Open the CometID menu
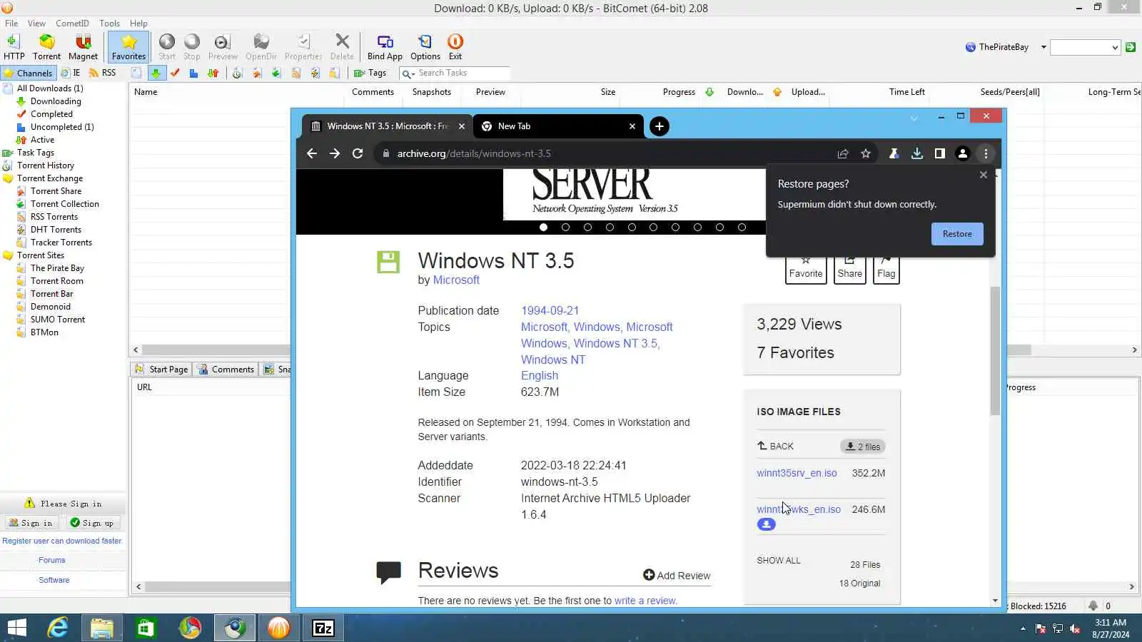Image resolution: width=1142 pixels, height=642 pixels. point(73,24)
